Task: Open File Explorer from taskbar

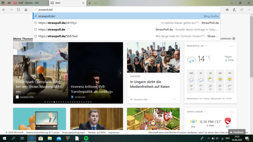Action: coord(50,138)
